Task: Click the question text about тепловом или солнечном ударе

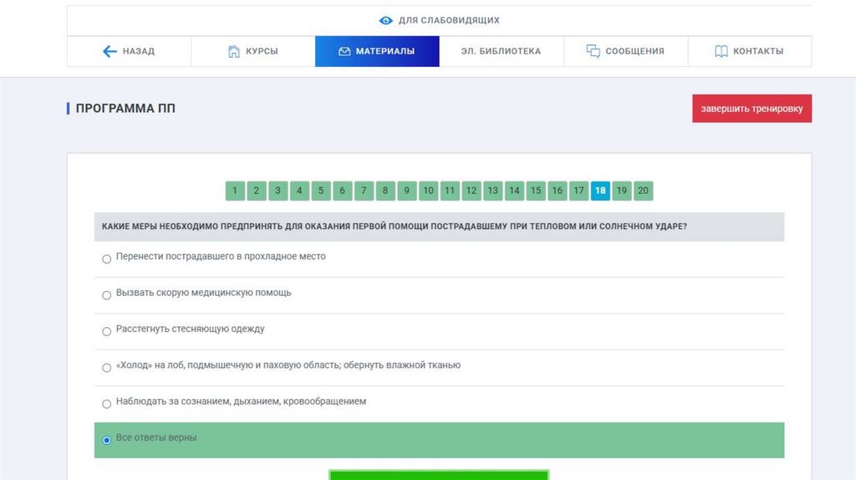Action: coord(395,226)
